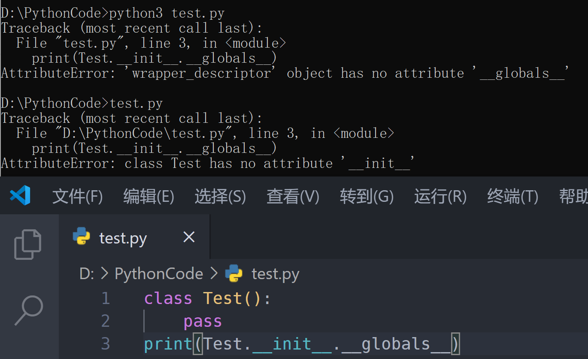Open the 终端(T) menu
This screenshot has width=588, height=359.
click(512, 197)
